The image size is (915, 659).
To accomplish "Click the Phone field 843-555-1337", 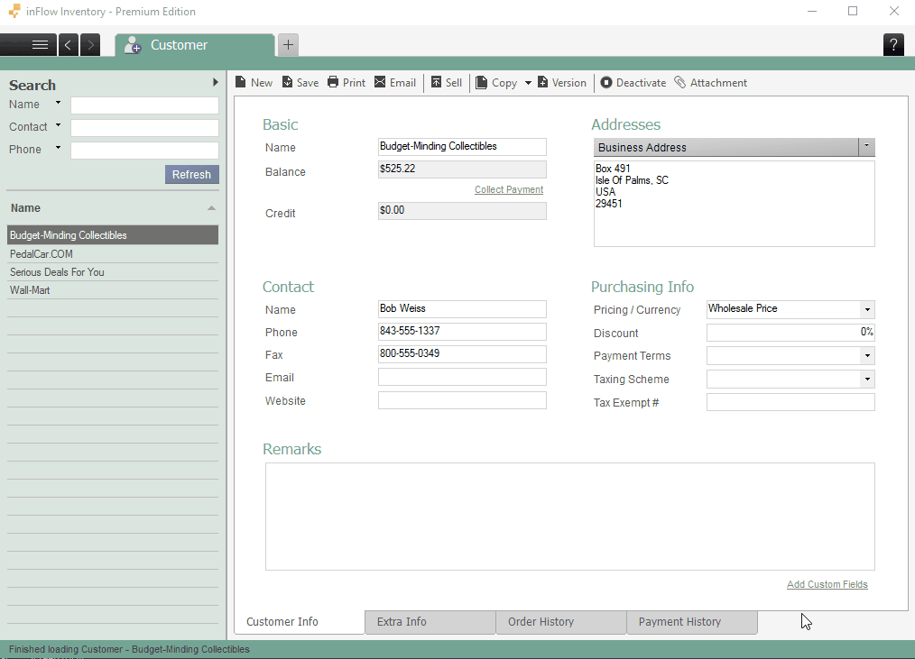I will tap(462, 331).
